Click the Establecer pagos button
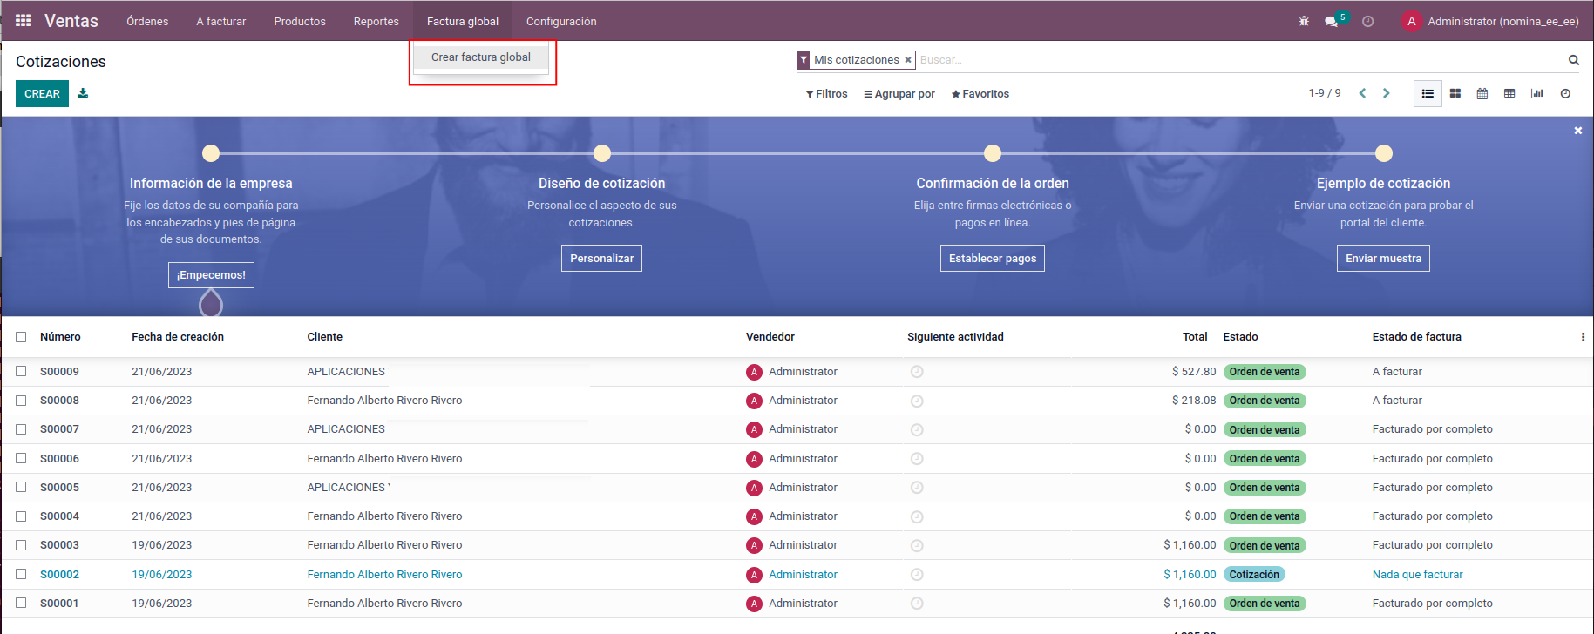The height and width of the screenshot is (634, 1594). click(992, 259)
